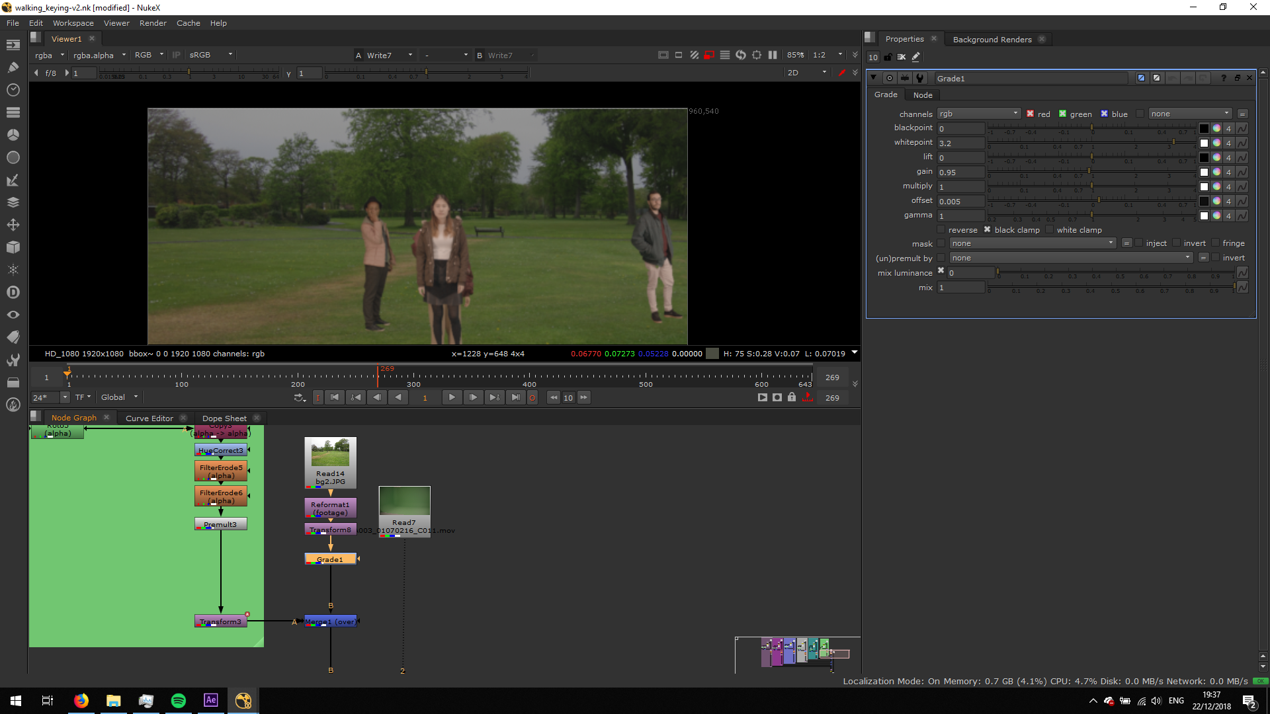Viewport: 1270px width, 714px height.
Task: Toggle the black clamp checkbox
Action: [987, 230]
